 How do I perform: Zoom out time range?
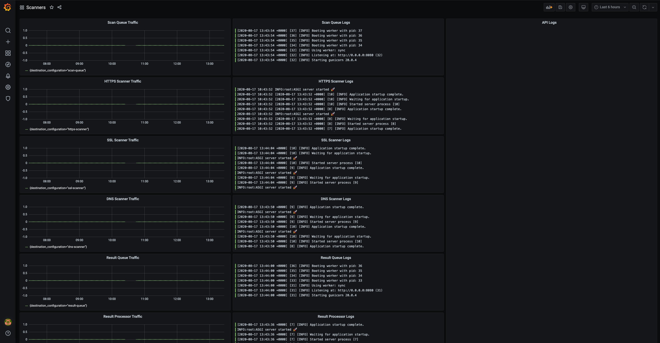pyautogui.click(x=634, y=7)
